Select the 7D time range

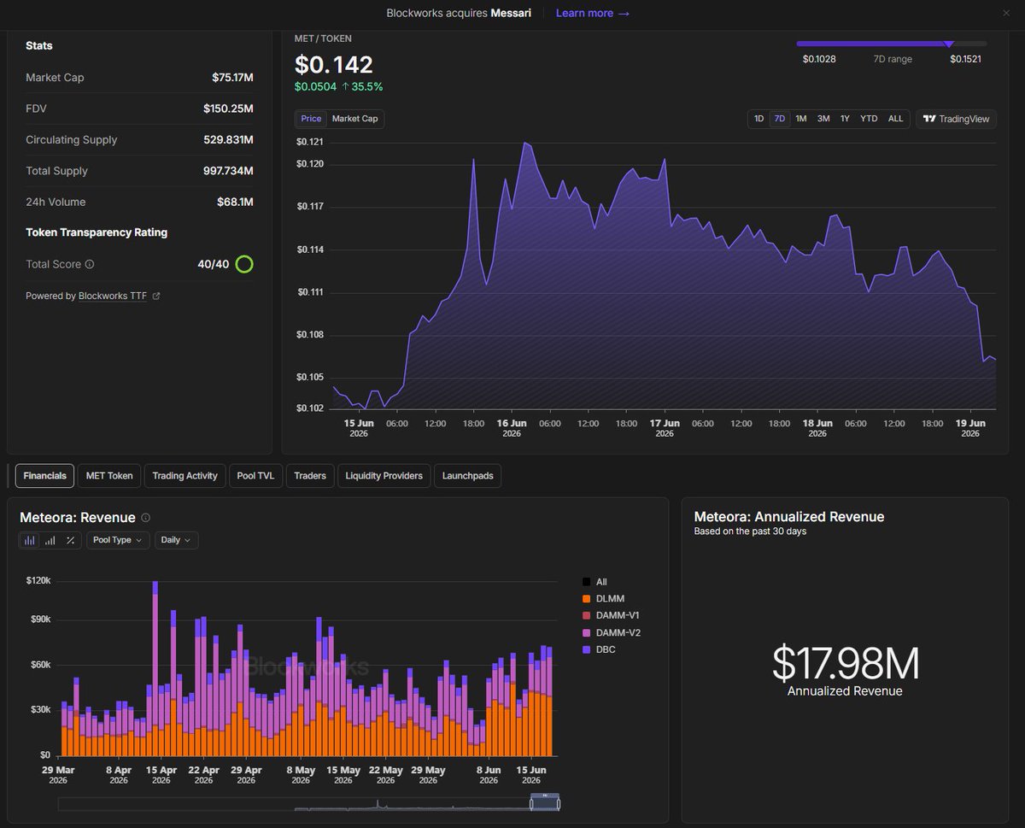[779, 119]
